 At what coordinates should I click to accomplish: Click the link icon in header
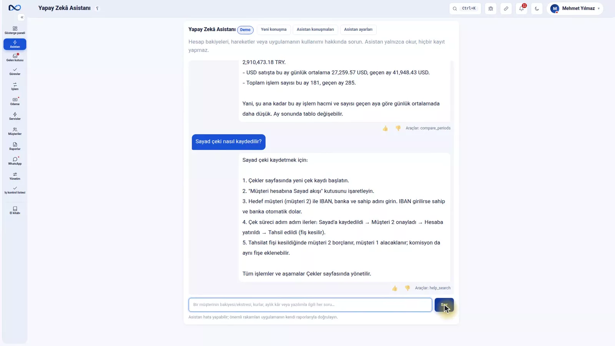(506, 8)
